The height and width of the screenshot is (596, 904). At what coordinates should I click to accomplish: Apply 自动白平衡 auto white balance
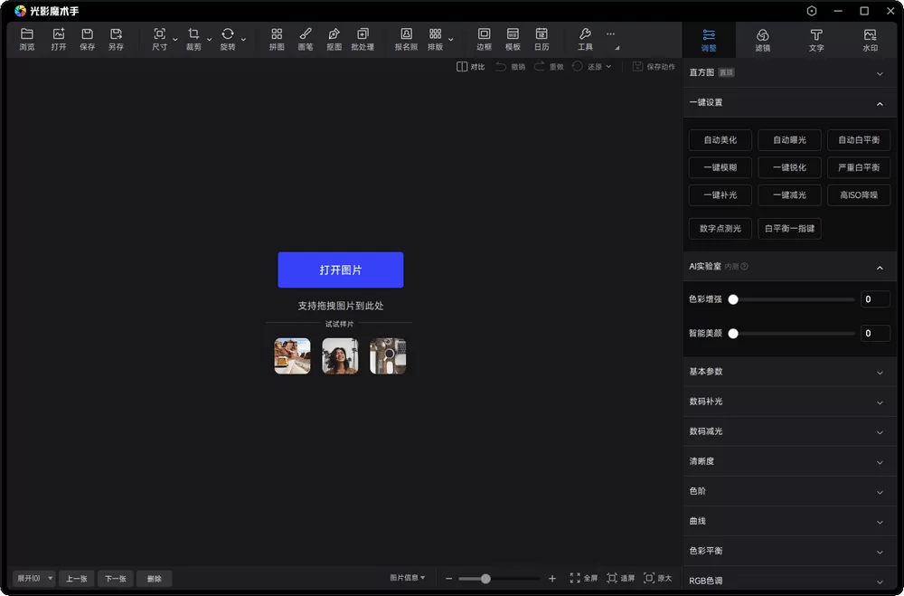point(858,139)
